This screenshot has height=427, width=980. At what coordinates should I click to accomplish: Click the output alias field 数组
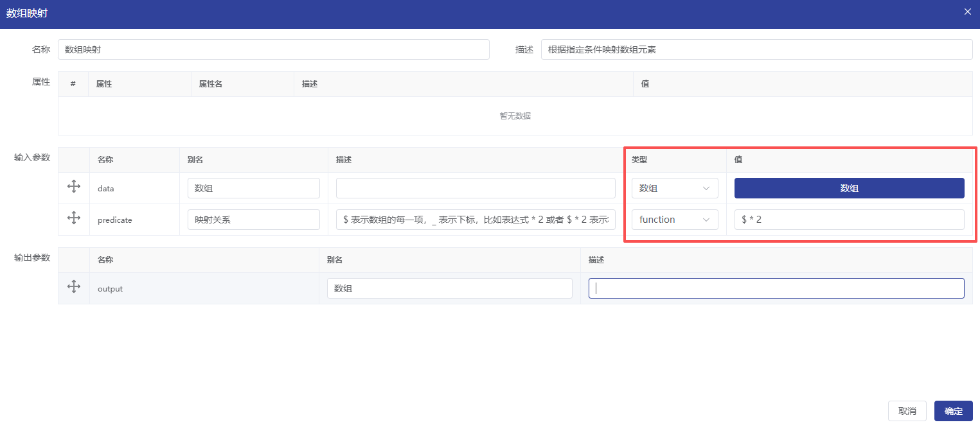(449, 288)
